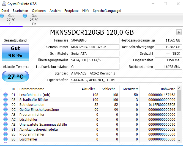Click status circle of Unerwartete Spannungsabfälle row
This screenshot has width=183, height=146.
click(6, 124)
